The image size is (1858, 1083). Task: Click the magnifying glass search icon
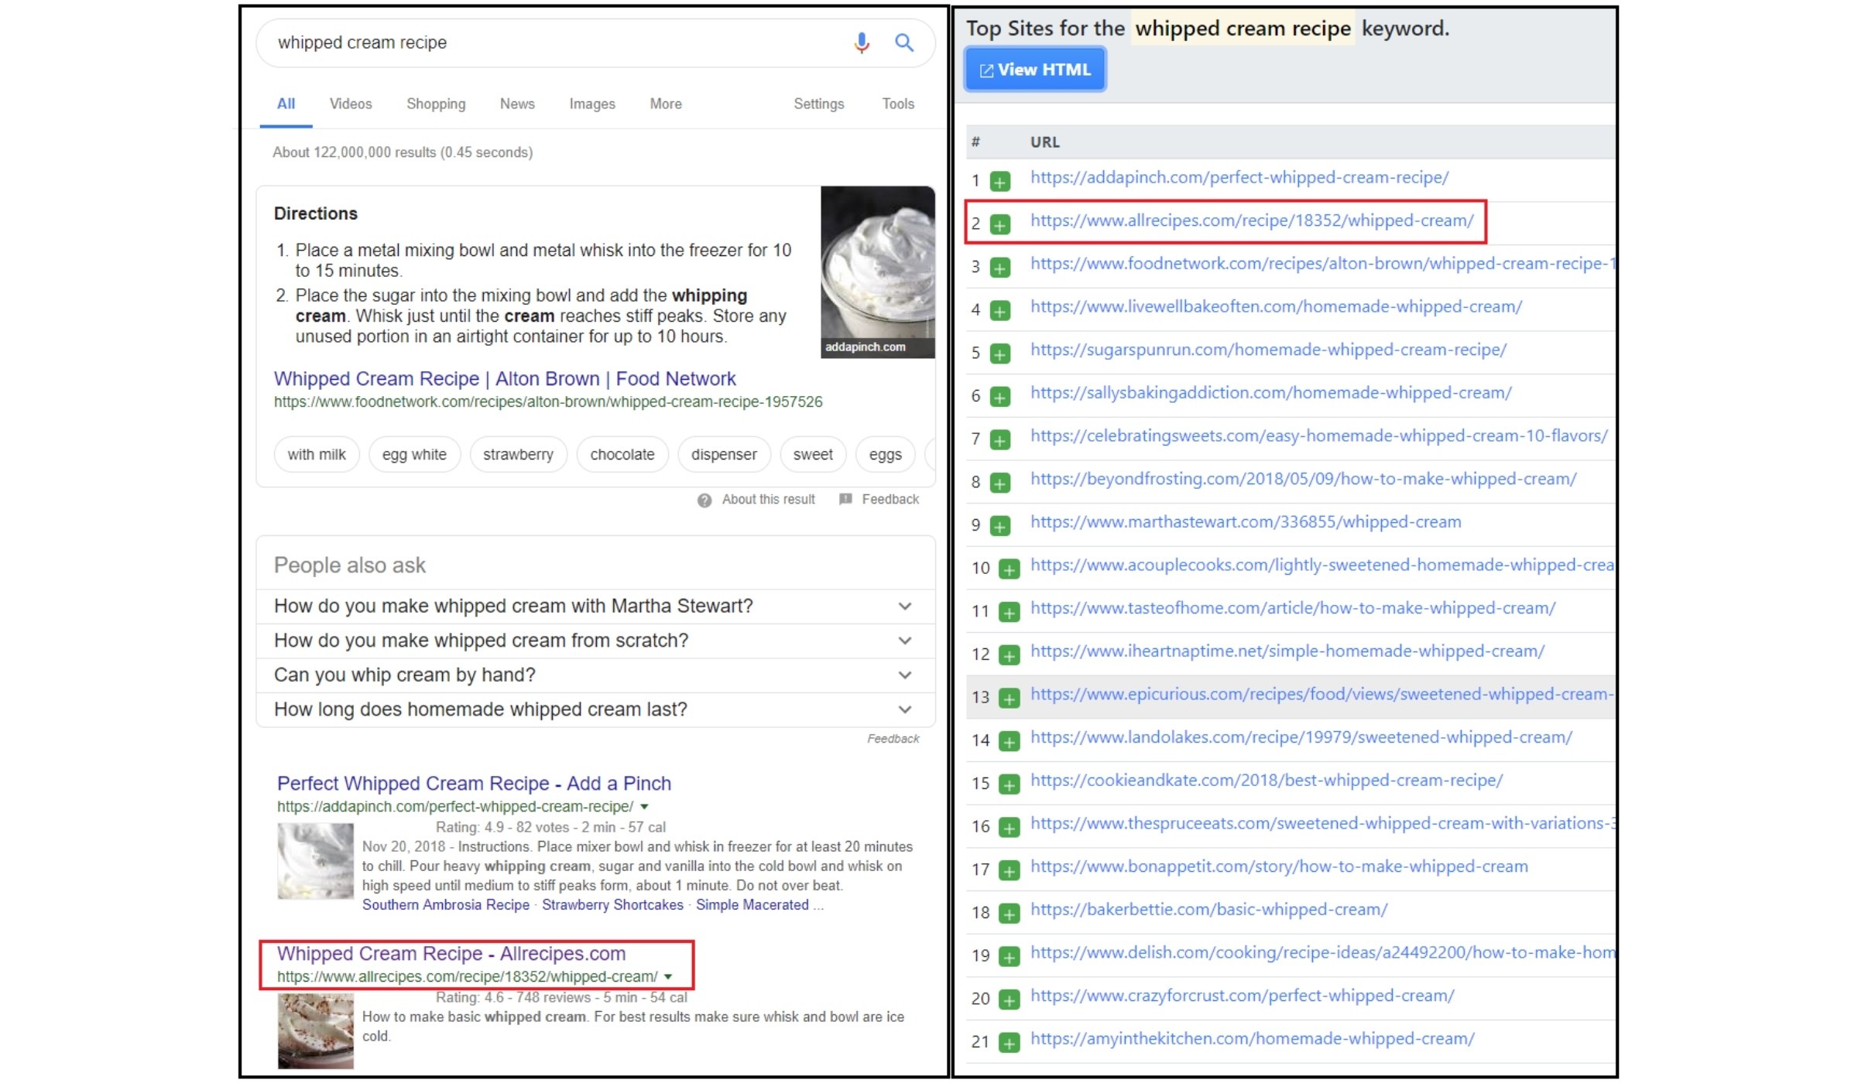tap(904, 43)
